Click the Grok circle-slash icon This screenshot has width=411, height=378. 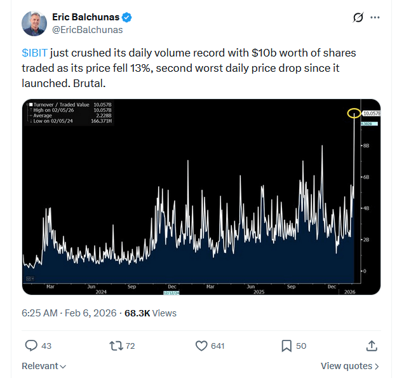358,17
